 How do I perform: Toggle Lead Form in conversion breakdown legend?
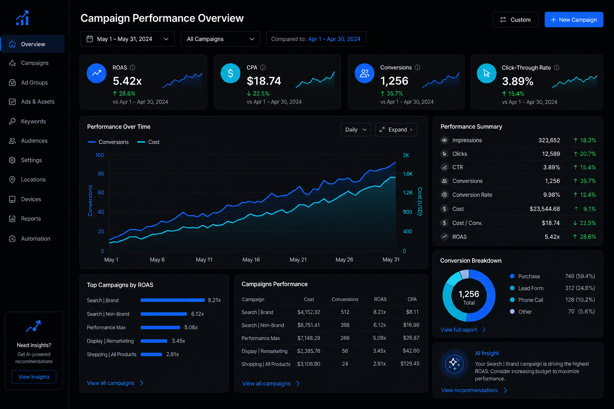click(526, 288)
